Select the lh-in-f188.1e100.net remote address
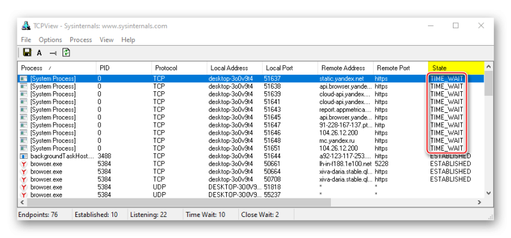Image resolution: width=511 pixels, height=238 pixels. pyautogui.click(x=346, y=164)
